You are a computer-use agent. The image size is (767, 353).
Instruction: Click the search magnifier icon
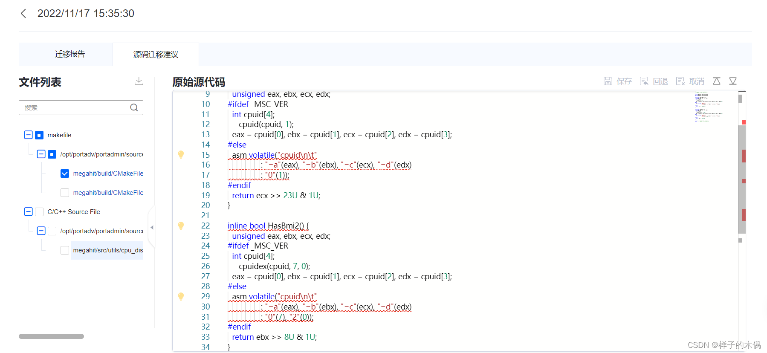point(134,107)
